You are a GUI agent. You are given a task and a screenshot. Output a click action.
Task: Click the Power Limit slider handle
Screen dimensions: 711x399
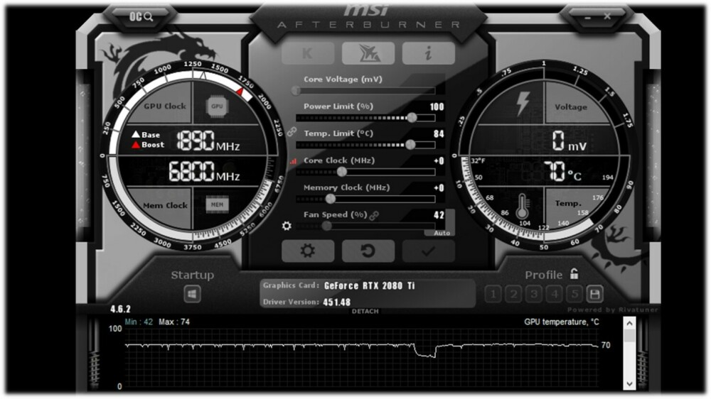[412, 118]
